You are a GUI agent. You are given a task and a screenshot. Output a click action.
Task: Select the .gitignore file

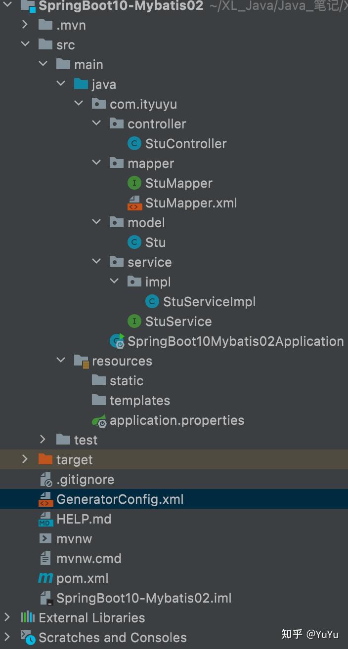pyautogui.click(x=85, y=479)
